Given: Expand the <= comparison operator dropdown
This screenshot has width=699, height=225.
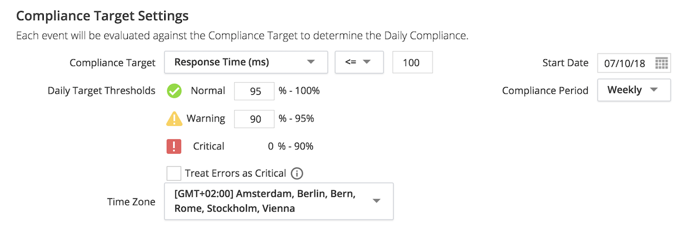Looking at the screenshot, I should [359, 62].
